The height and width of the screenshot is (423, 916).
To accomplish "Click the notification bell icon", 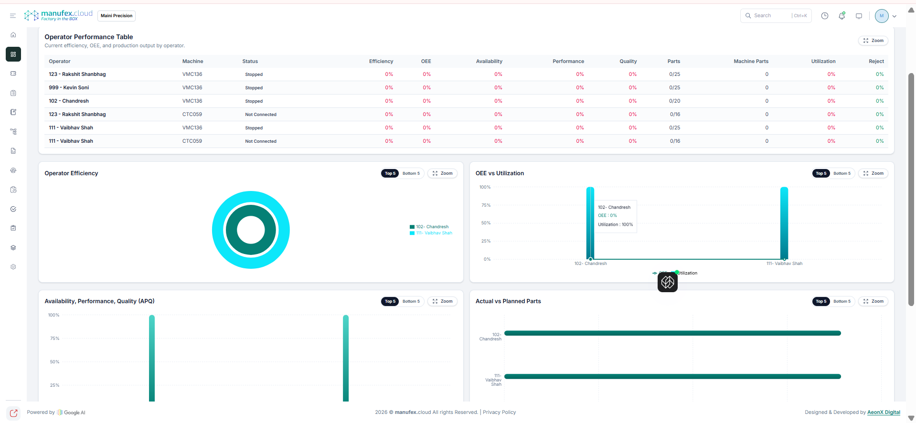I will pos(841,16).
